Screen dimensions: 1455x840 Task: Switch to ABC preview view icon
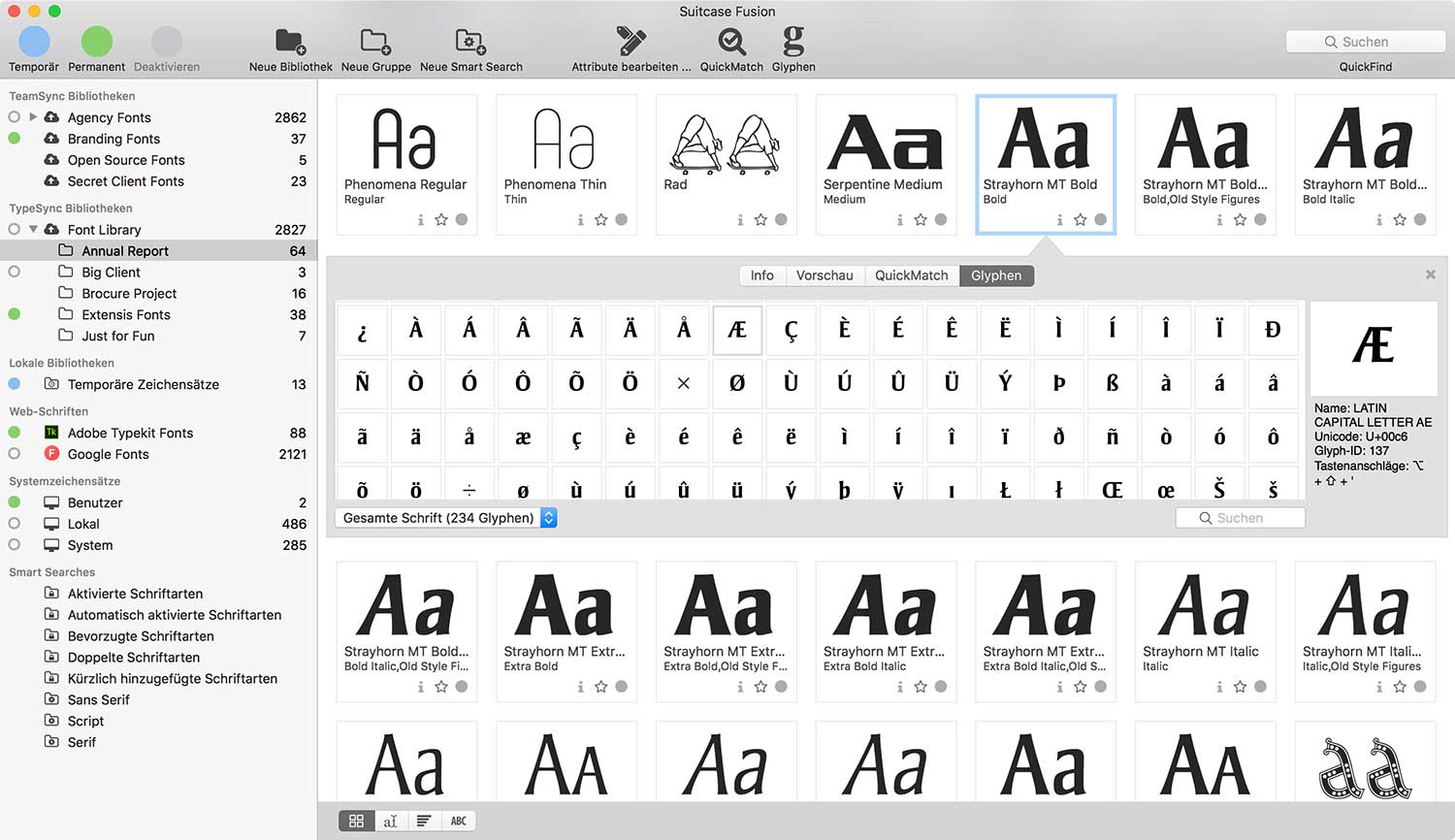click(458, 821)
